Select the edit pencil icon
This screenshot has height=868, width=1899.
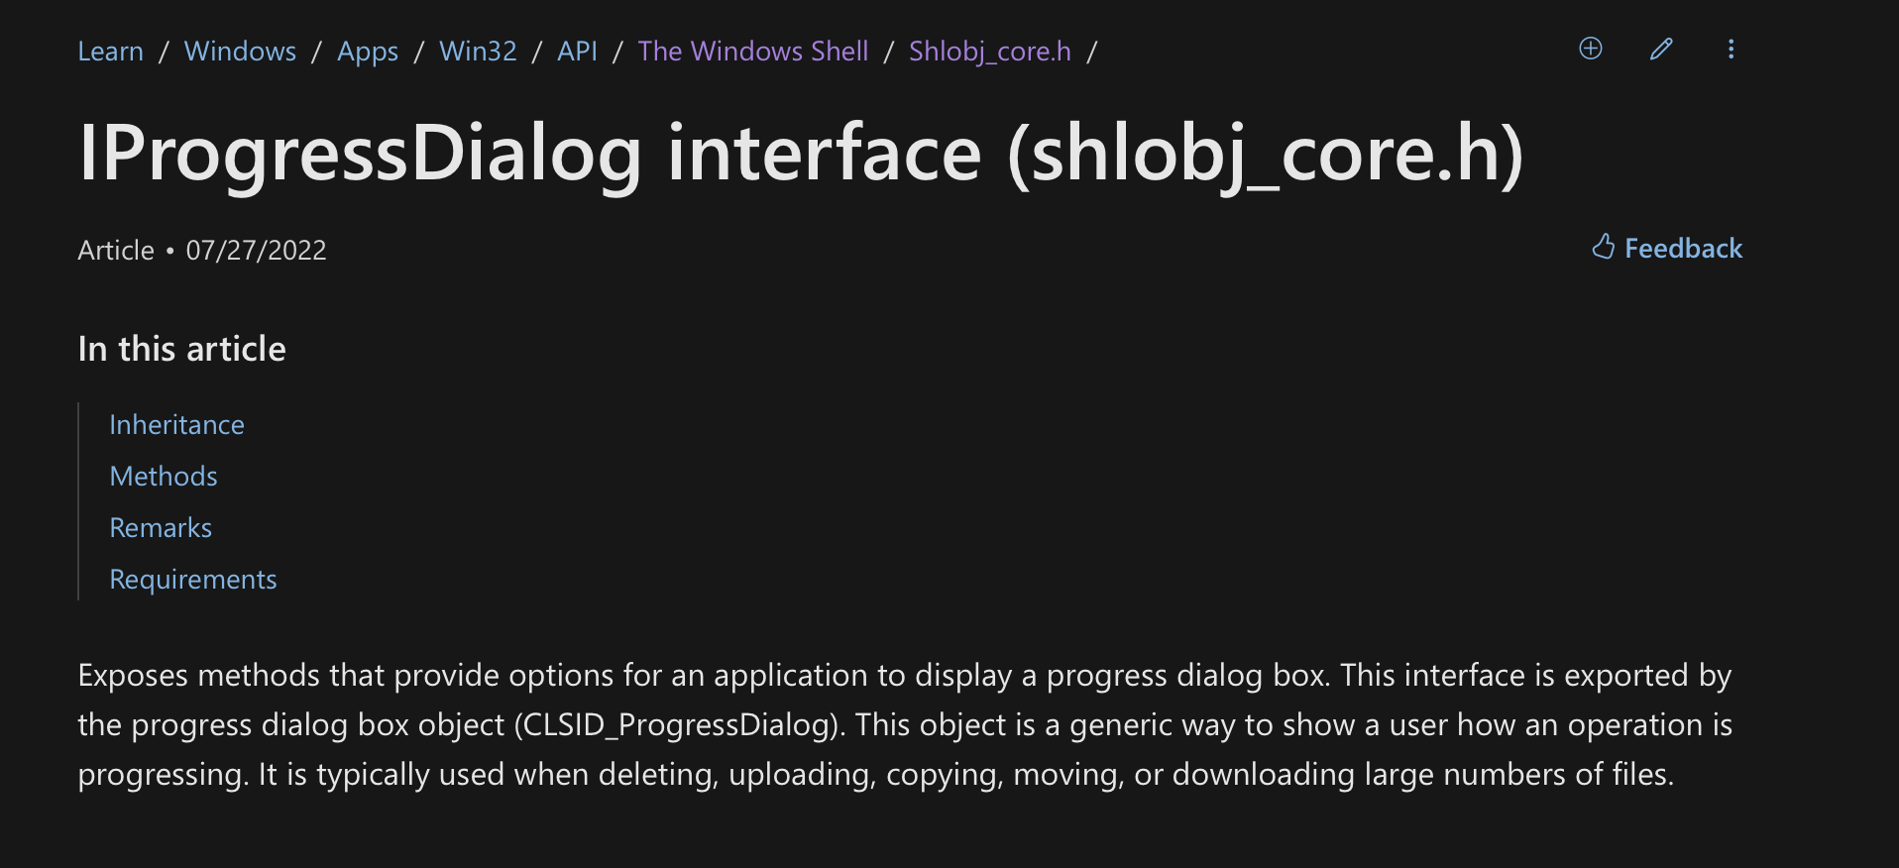point(1661,49)
